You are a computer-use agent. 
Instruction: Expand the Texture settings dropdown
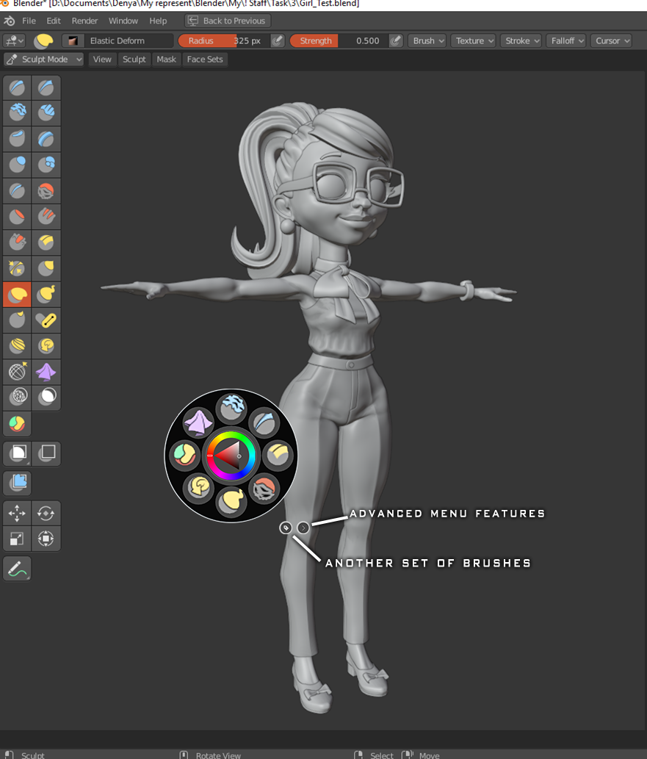click(x=474, y=40)
